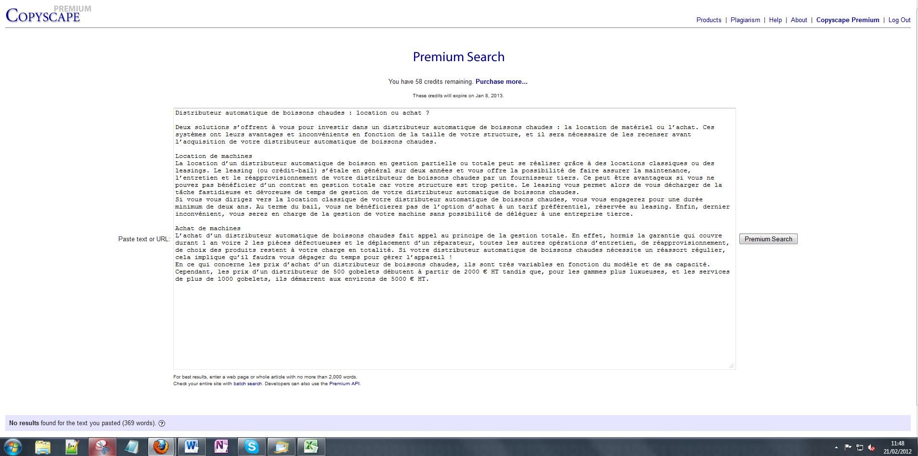This screenshot has width=918, height=456.
Task: Open Snipping Tool from the taskbar
Action: point(102,447)
